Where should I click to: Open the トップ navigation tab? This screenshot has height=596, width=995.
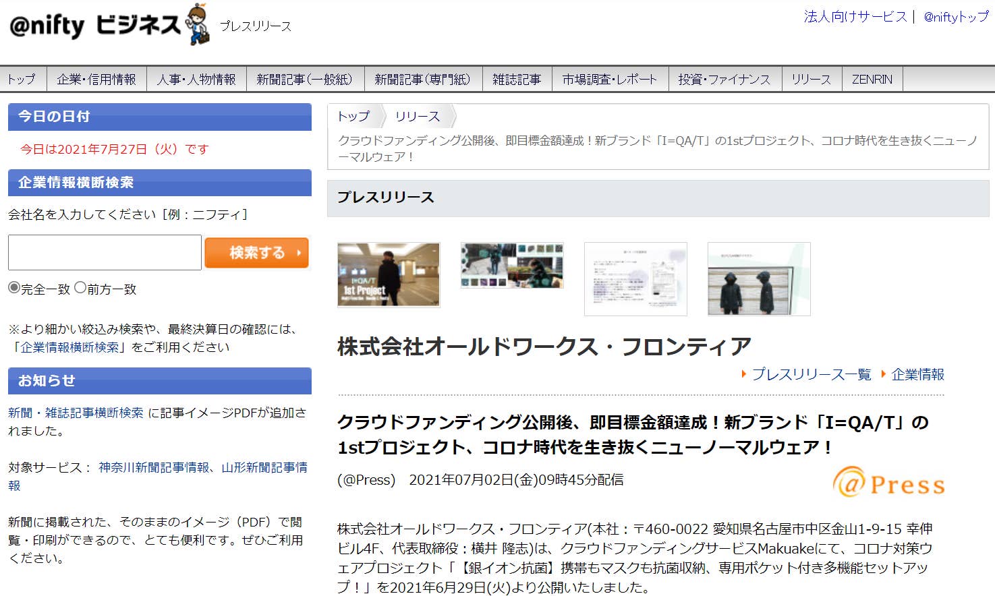tap(23, 80)
